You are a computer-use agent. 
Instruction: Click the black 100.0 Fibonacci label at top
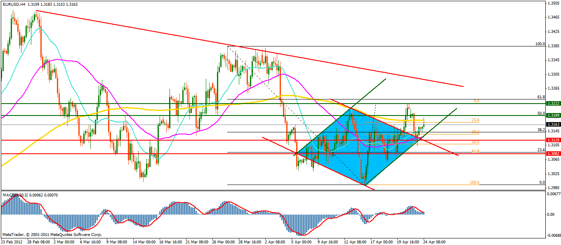tap(540, 44)
